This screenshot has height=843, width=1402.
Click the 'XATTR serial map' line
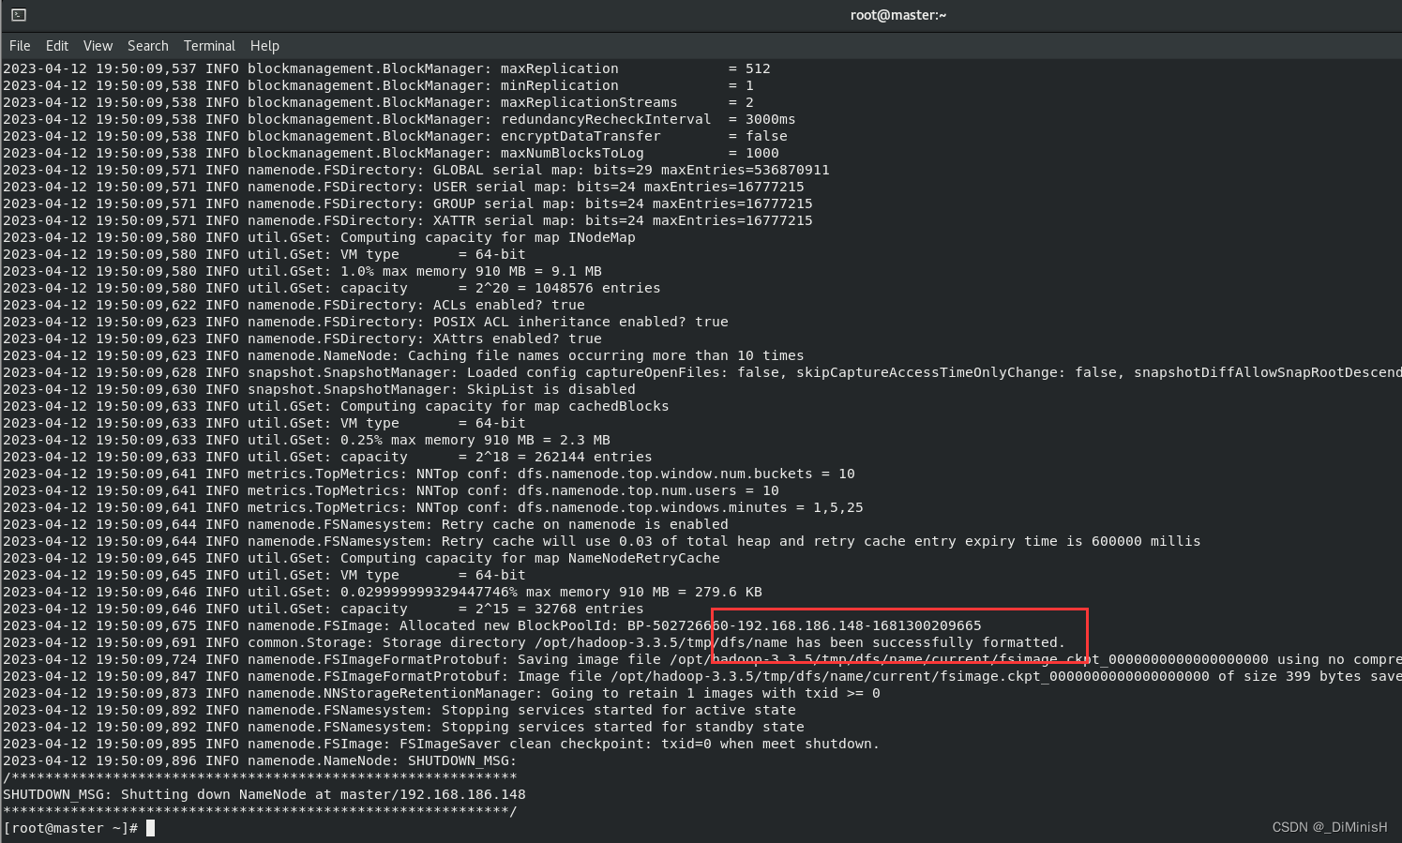[408, 220]
